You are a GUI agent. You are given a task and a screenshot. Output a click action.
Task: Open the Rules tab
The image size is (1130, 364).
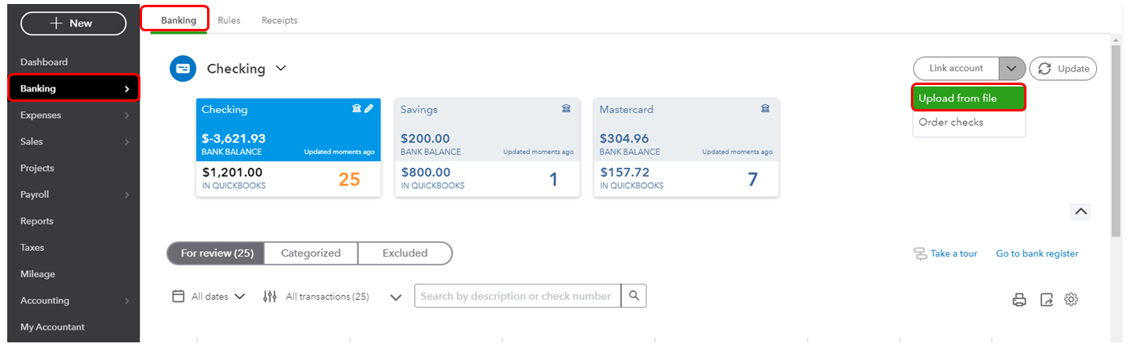pos(229,21)
